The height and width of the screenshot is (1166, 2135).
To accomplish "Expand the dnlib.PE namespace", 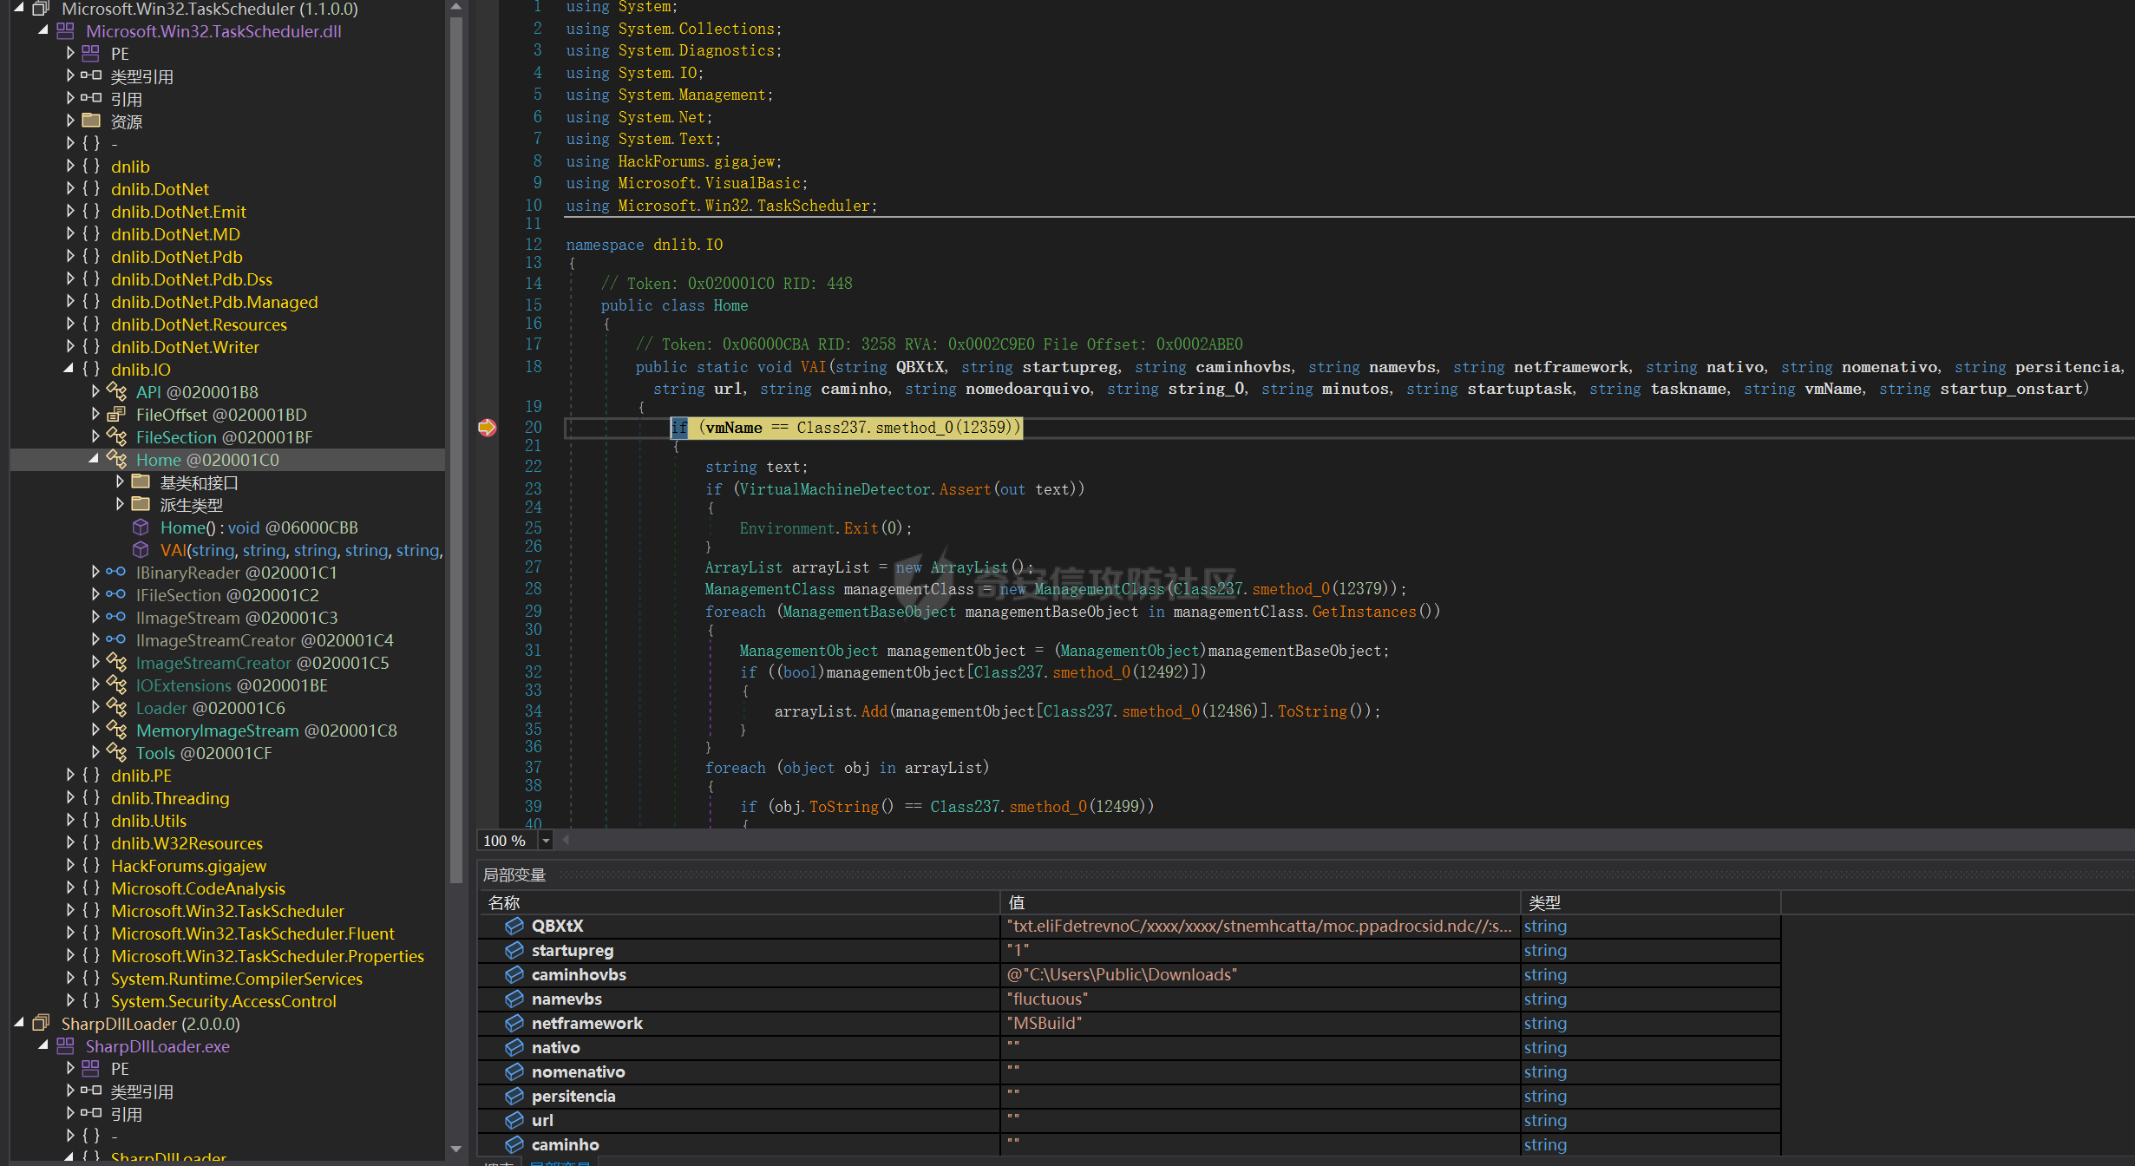I will coord(70,776).
